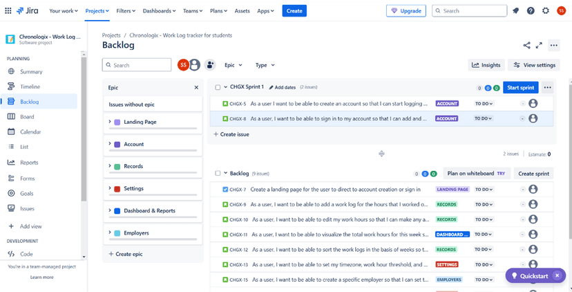Click the Jira logo
Screen dimensions: 572x292
29,11
